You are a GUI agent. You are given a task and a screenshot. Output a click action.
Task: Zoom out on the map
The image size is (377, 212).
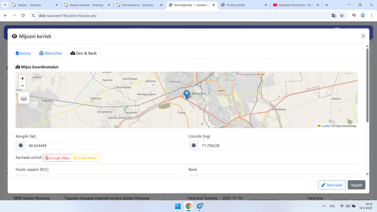pyautogui.click(x=22, y=86)
